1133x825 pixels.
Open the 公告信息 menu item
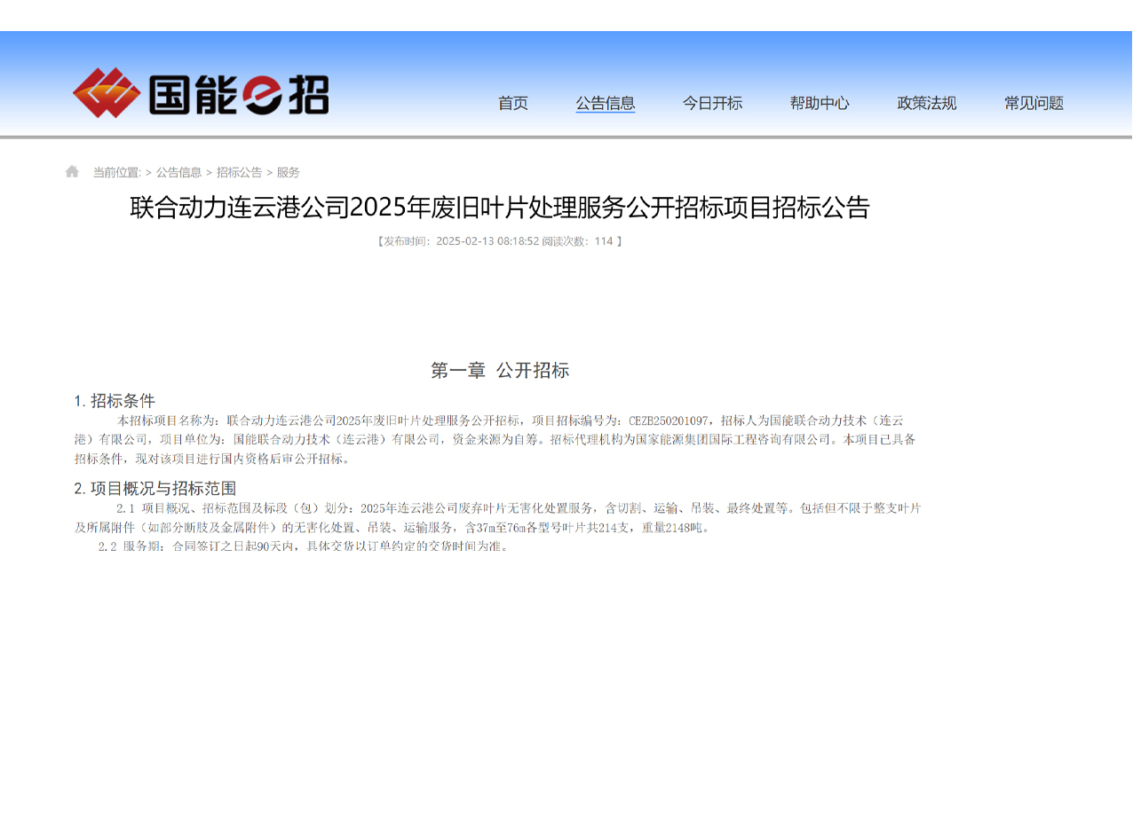click(605, 103)
